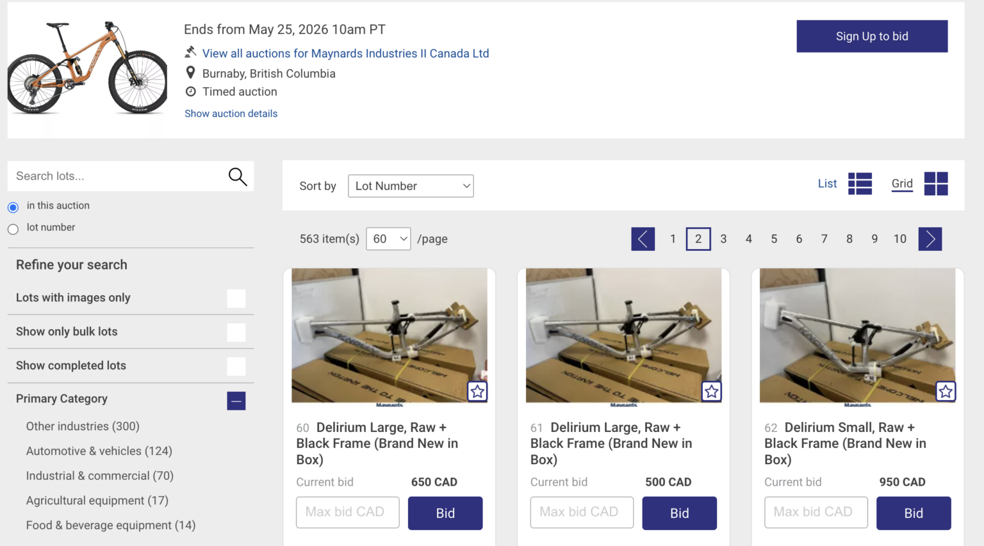Add lot 60 to watchlist star
The width and height of the screenshot is (984, 546).
(477, 391)
